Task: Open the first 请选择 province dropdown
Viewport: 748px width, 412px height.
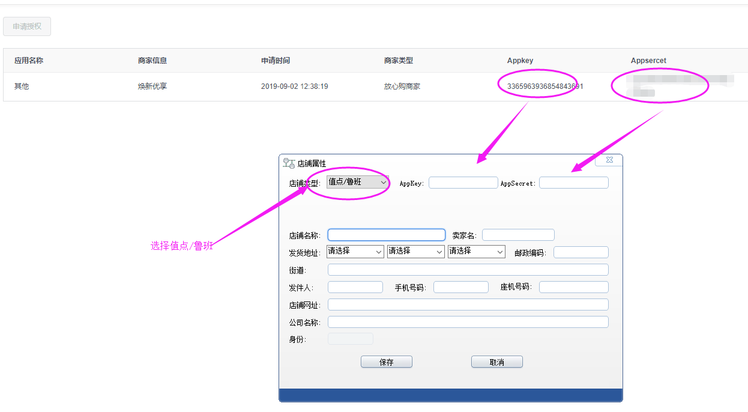Action: 355,252
